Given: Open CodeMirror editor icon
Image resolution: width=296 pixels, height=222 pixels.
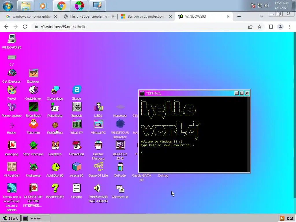Looking at the screenshot, I should click(x=34, y=90).
